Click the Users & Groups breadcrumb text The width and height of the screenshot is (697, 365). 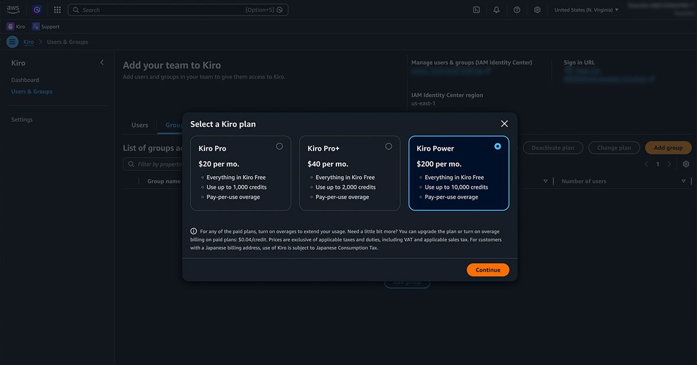pyautogui.click(x=67, y=42)
